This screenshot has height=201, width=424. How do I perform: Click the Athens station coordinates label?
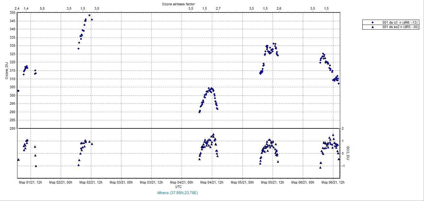point(178,193)
